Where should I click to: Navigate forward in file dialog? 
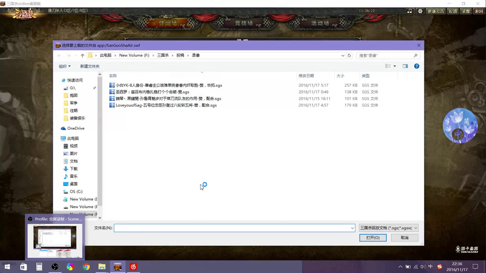coord(69,56)
